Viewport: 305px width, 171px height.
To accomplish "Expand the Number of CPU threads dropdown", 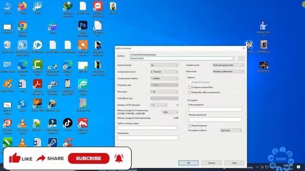I will click(159, 105).
